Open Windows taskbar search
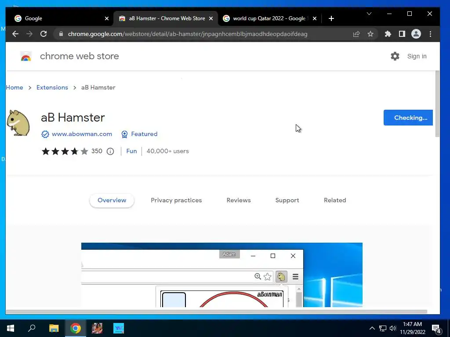450x337 pixels. (32, 328)
